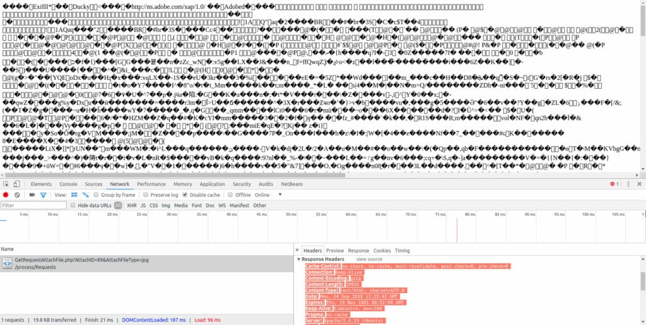The width and height of the screenshot is (646, 325).
Task: Click the 19.8 KB transferred status text
Action: click(55, 320)
